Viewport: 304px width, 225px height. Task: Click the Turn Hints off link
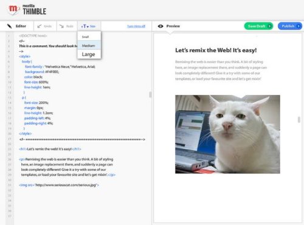pyautogui.click(x=136, y=26)
